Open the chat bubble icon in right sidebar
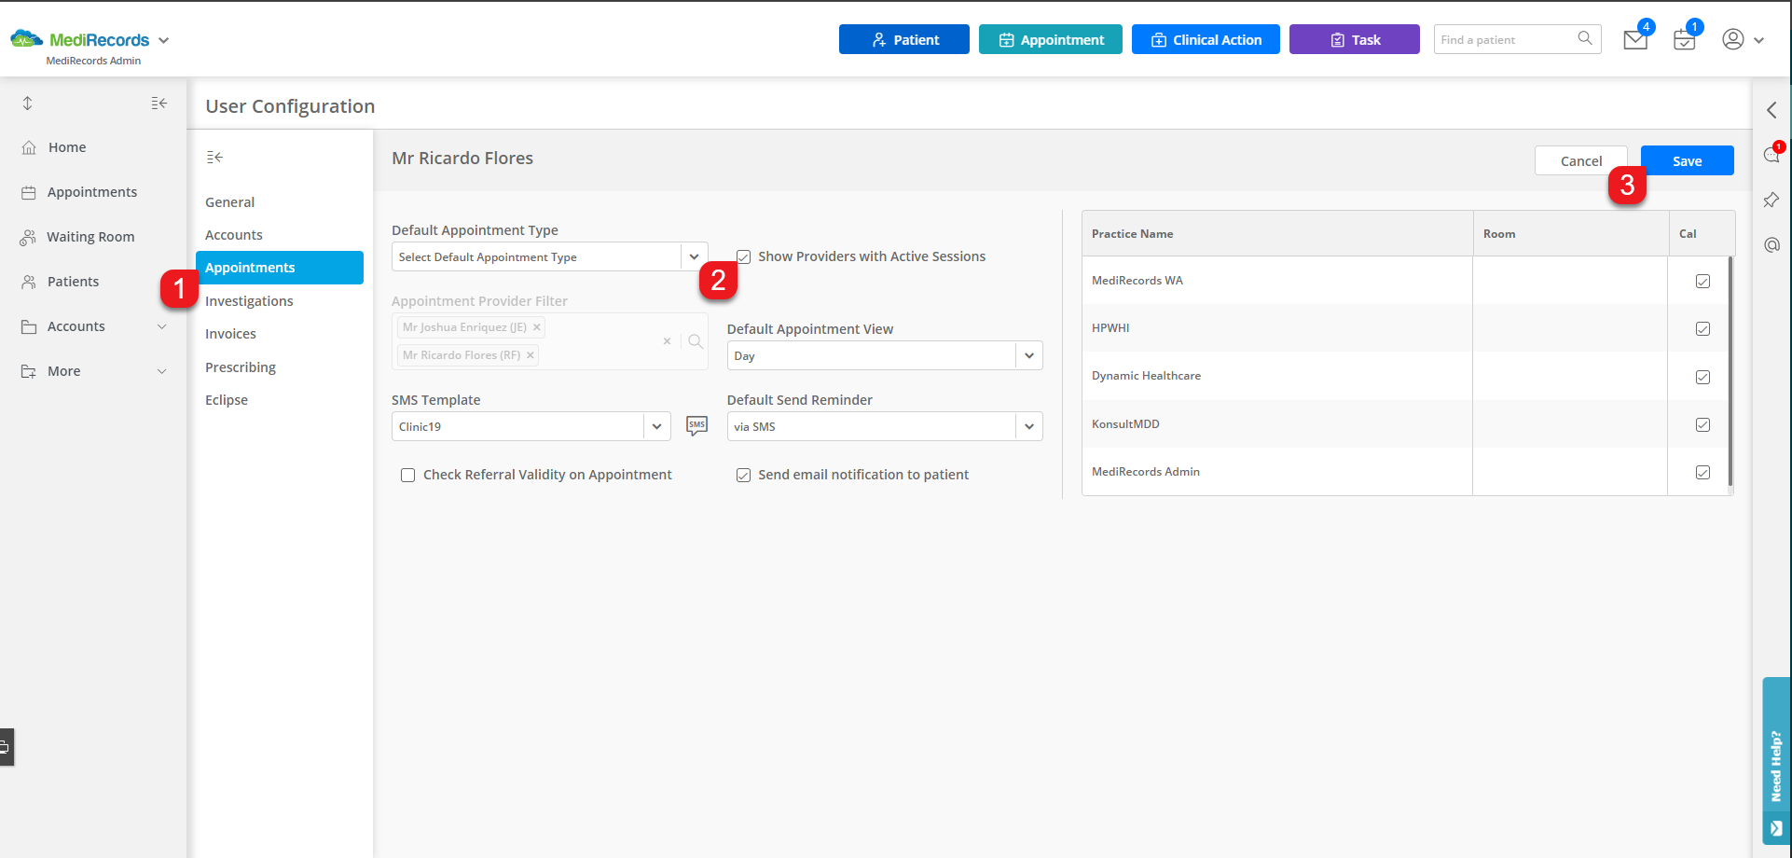The height and width of the screenshot is (858, 1792). tap(1771, 156)
